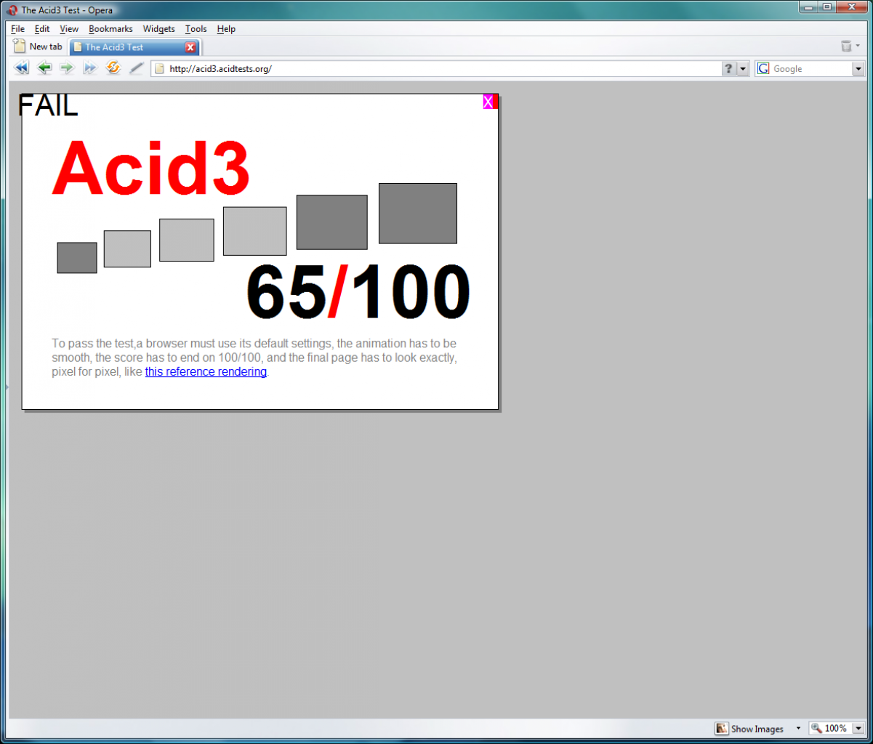Select The Acid3 Test tab
Image resolution: width=873 pixels, height=744 pixels.
tap(134, 47)
